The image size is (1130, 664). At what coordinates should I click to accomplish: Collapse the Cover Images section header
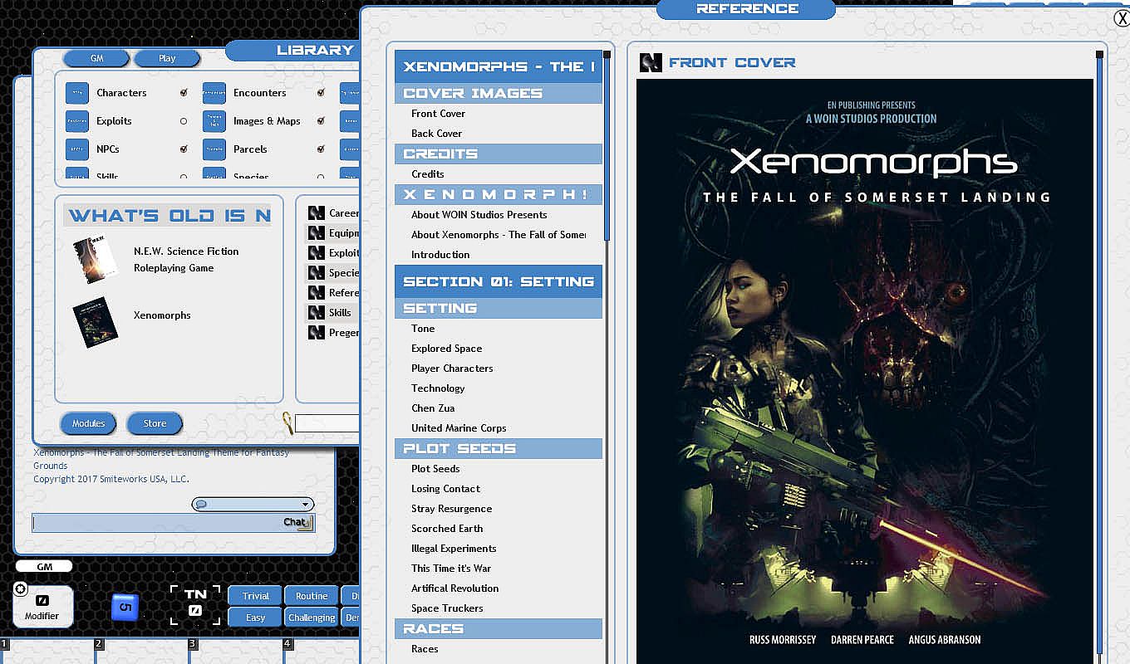pos(498,93)
